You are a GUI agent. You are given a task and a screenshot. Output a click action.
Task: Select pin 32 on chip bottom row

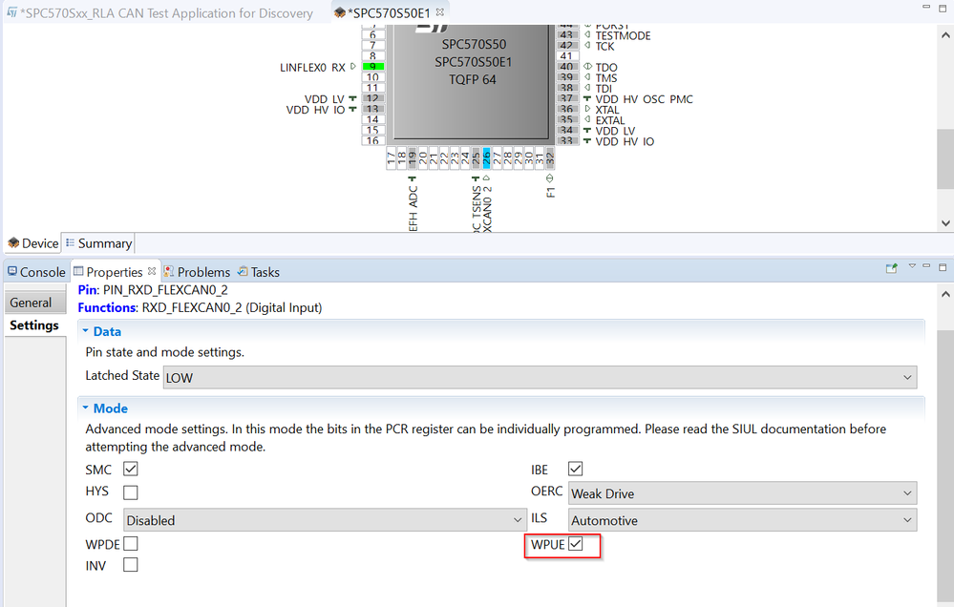coord(550,158)
